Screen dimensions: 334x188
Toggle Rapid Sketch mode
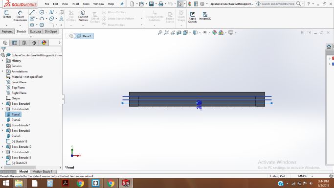pos(192,17)
